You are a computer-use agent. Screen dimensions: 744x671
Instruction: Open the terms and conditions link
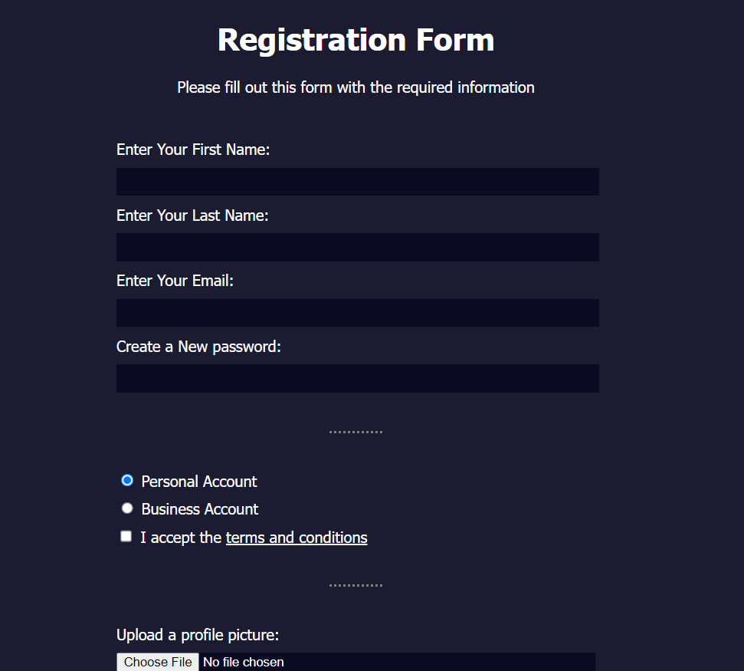[x=296, y=537]
